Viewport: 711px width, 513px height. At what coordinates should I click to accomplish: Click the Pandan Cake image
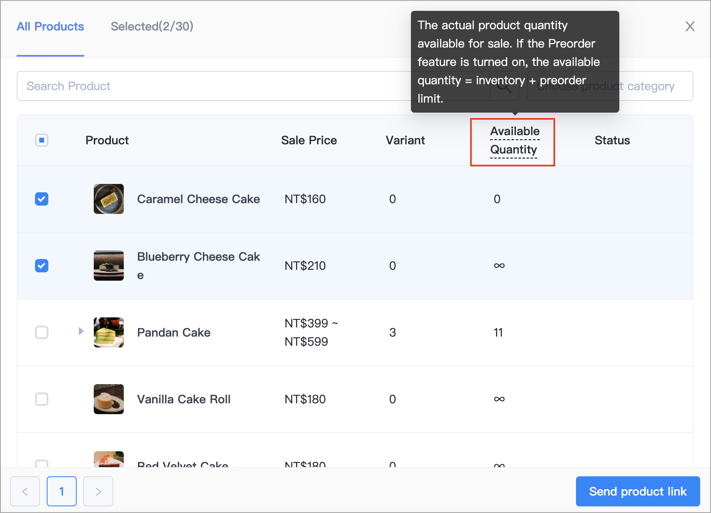109,332
